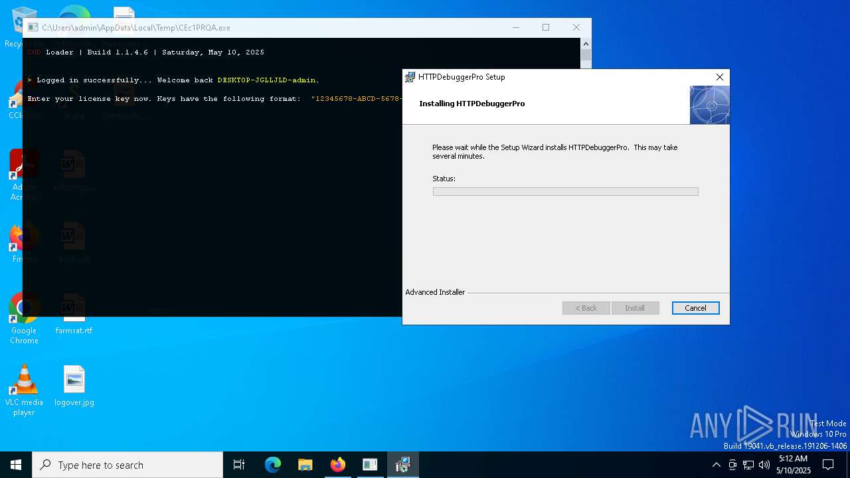The image size is (850, 478).
Task: Open the notification action center
Action: click(828, 465)
